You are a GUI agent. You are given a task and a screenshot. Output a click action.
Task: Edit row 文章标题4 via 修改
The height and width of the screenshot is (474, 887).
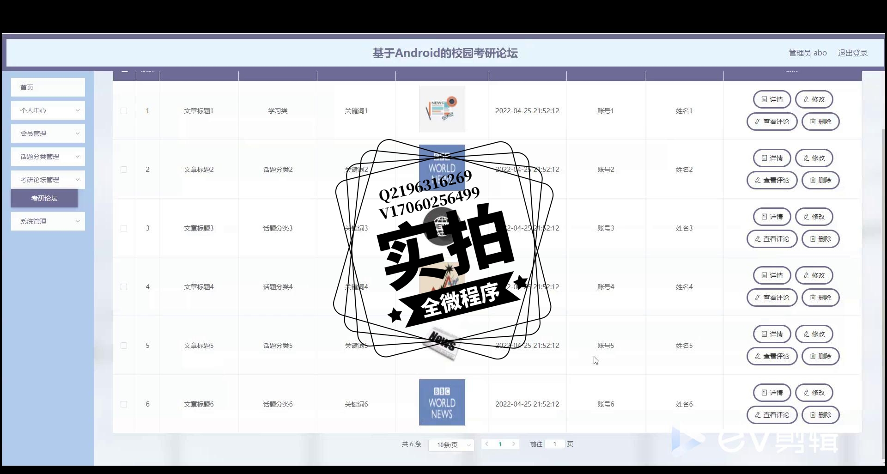point(814,275)
